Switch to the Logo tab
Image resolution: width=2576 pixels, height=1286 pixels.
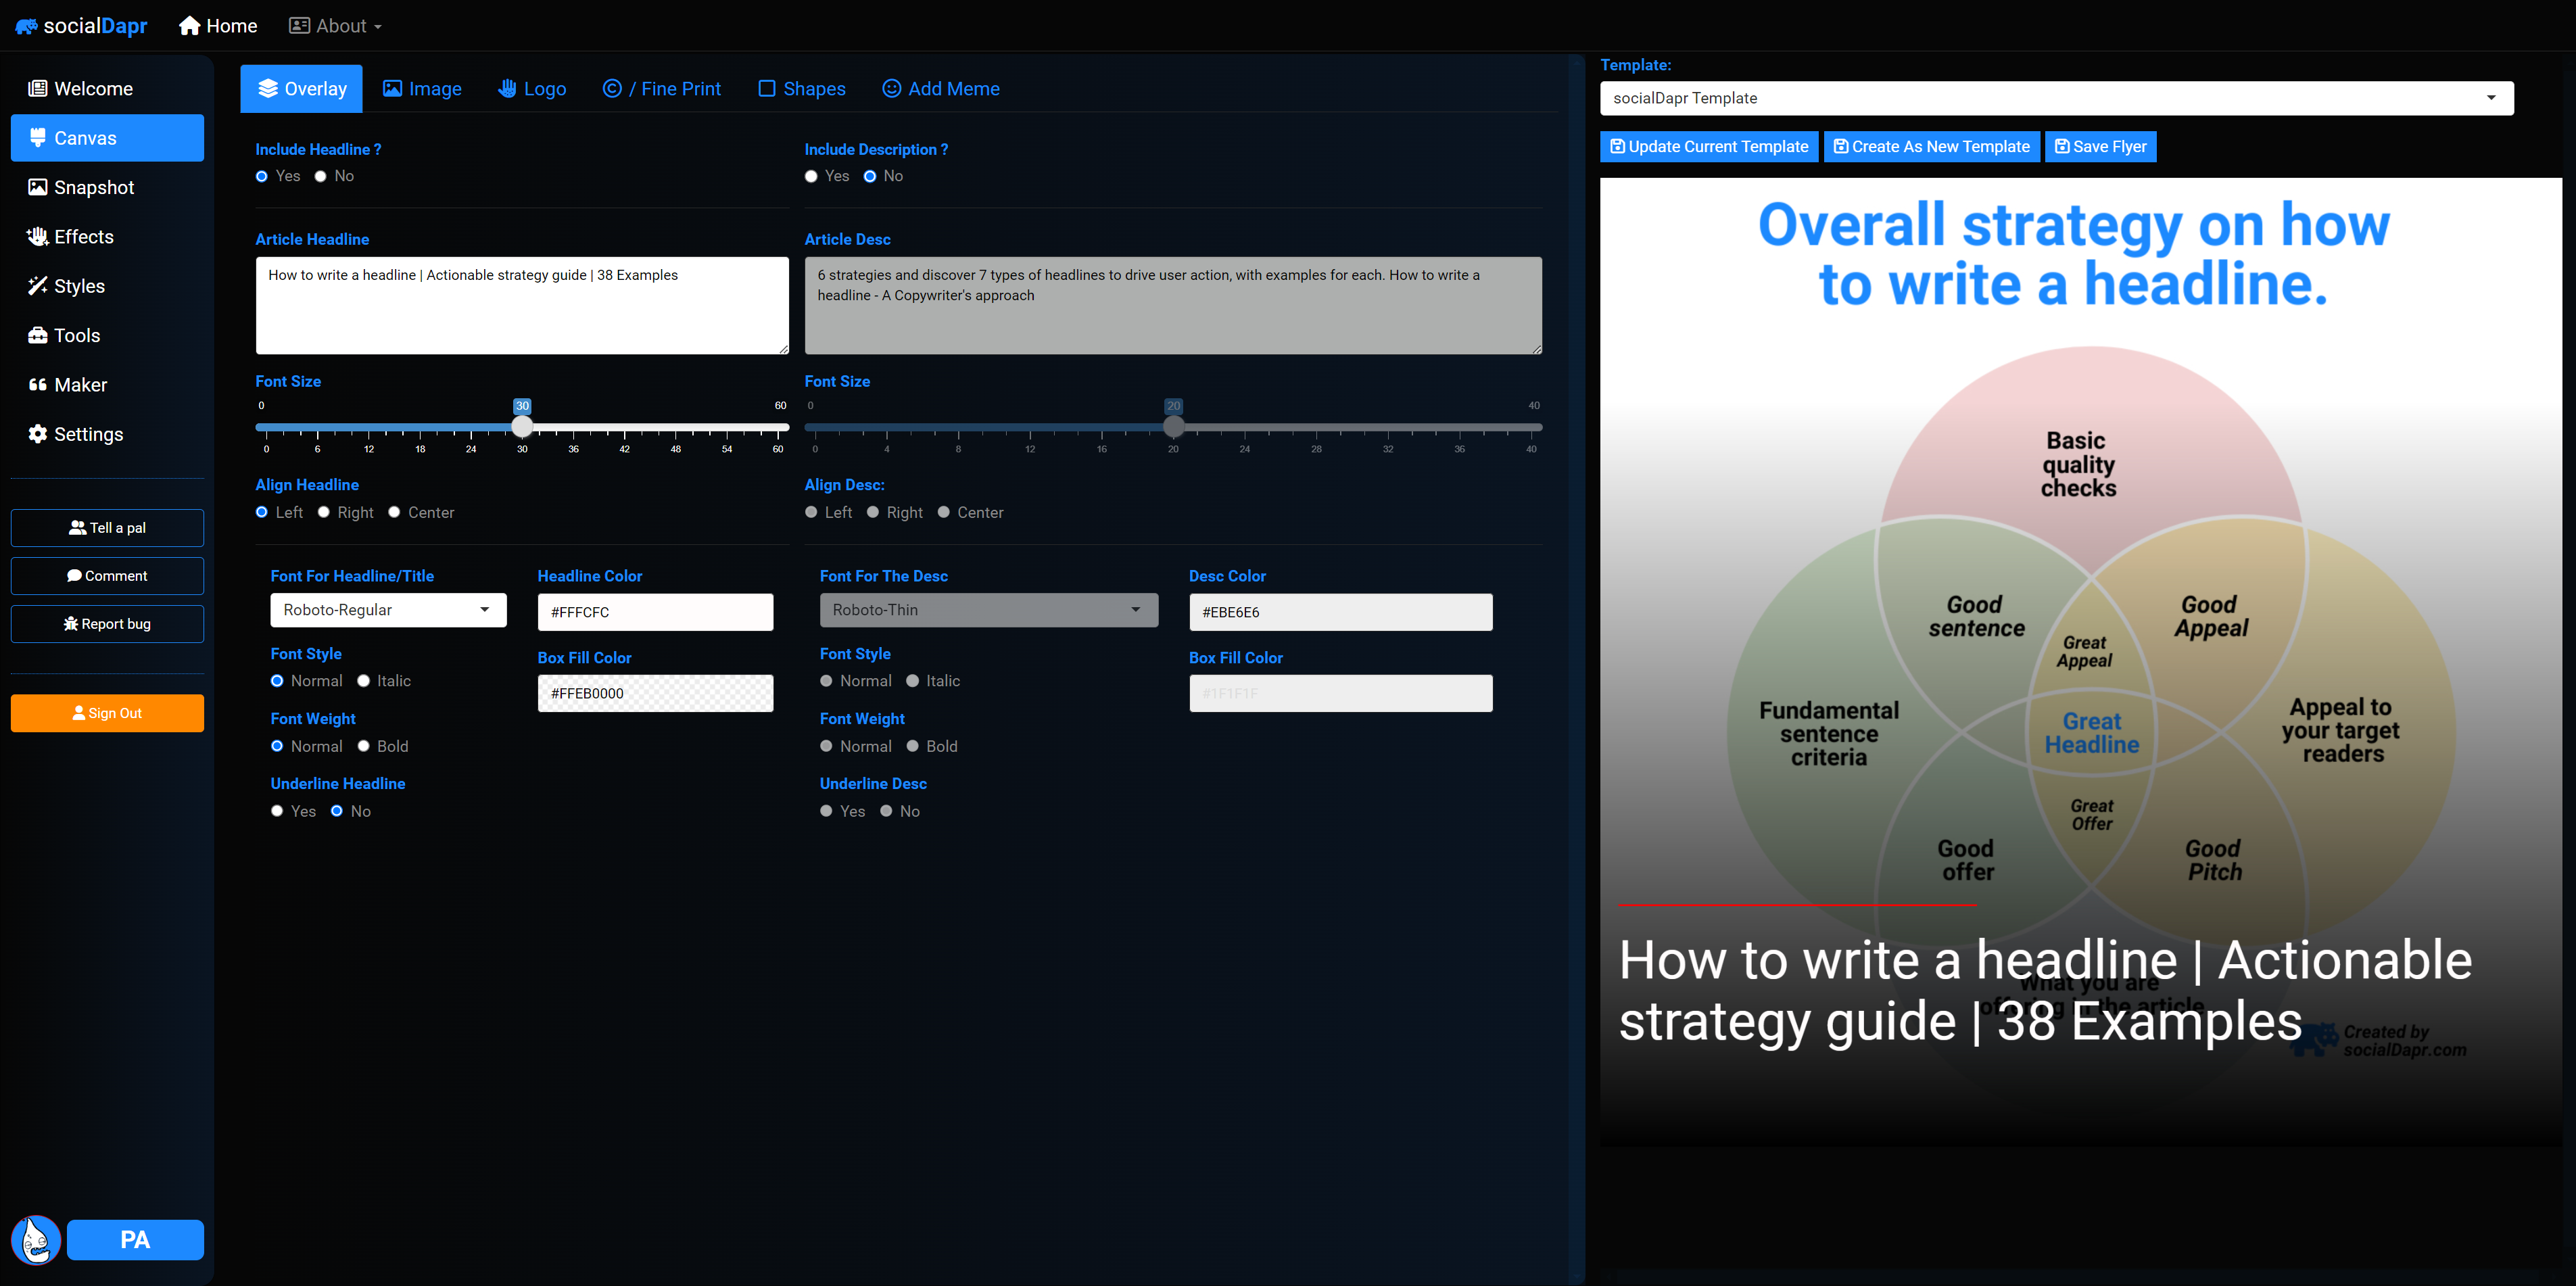(x=532, y=89)
